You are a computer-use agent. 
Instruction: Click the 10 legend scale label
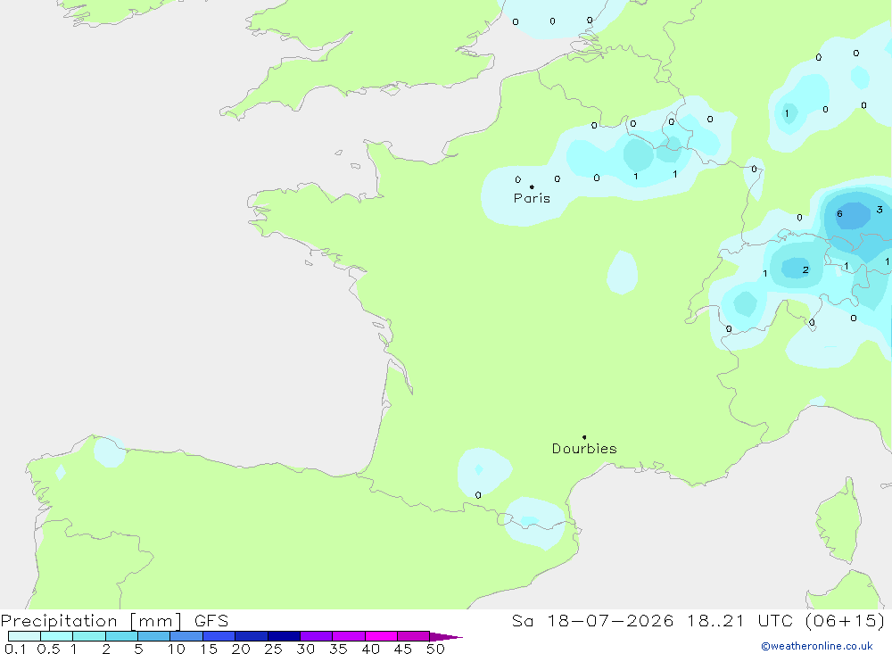(x=177, y=649)
